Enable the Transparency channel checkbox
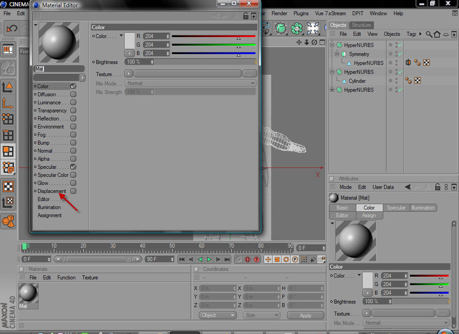The height and width of the screenshot is (334, 459). click(73, 110)
